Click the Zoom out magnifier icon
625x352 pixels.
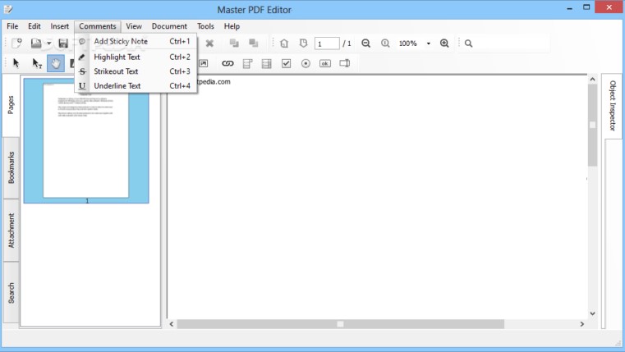pyautogui.click(x=365, y=43)
